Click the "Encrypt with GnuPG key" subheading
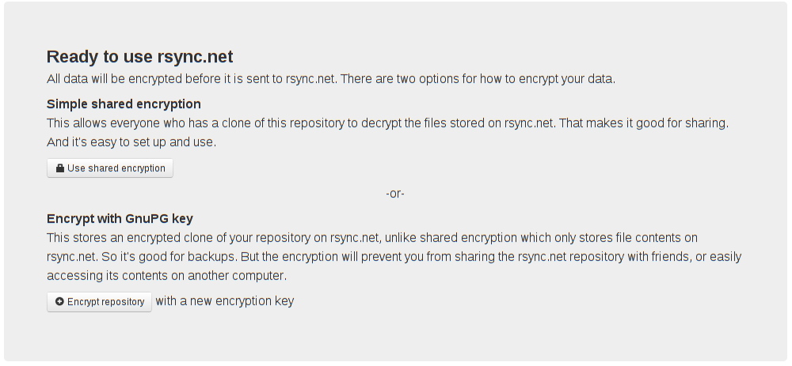 [x=120, y=218]
